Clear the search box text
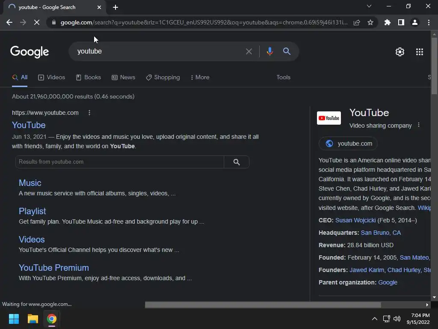Image resolution: width=438 pixels, height=329 pixels. click(249, 51)
